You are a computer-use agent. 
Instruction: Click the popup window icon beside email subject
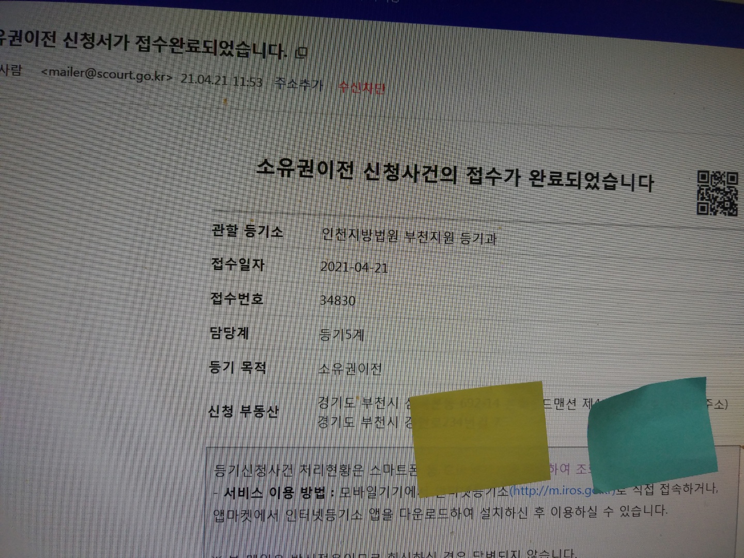301,53
